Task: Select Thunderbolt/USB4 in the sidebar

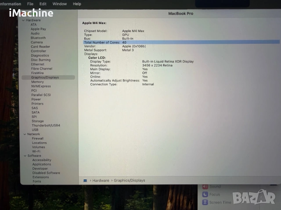Action: (46, 125)
